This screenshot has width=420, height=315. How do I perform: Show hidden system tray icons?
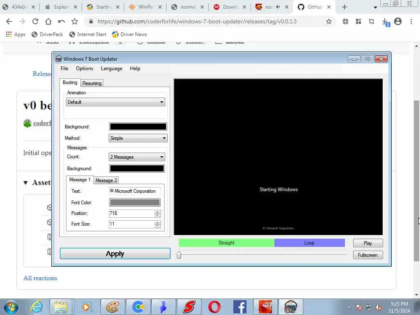pos(349,308)
